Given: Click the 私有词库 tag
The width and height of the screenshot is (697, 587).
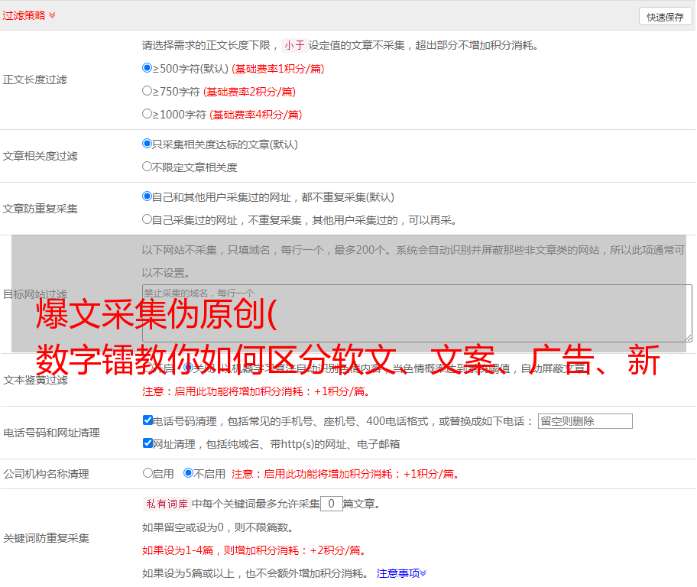Looking at the screenshot, I should (x=165, y=504).
